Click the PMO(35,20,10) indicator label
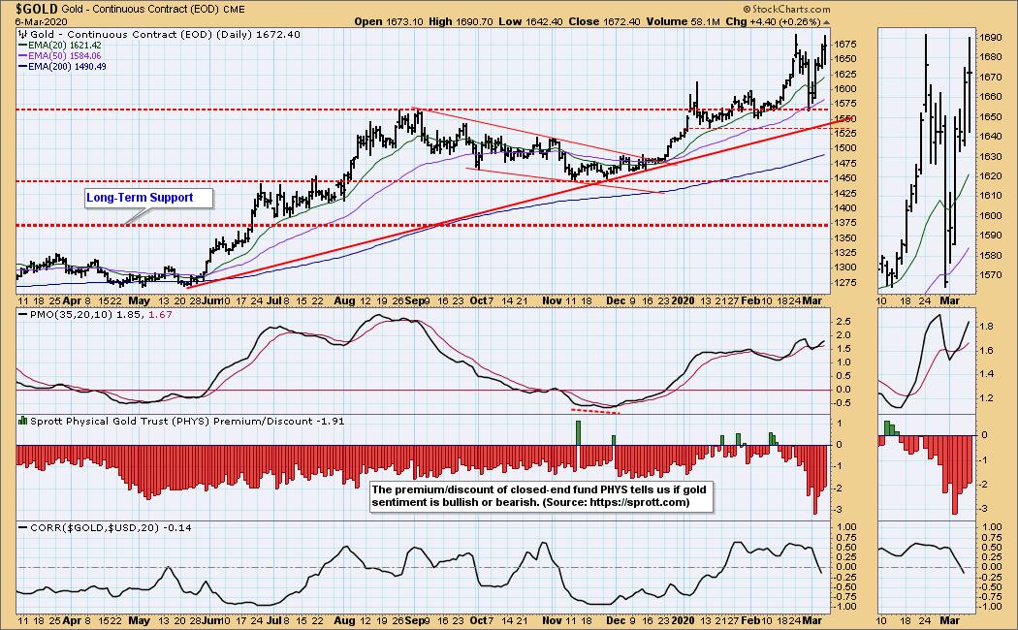Viewport: 1018px width, 630px height. pyautogui.click(x=73, y=314)
